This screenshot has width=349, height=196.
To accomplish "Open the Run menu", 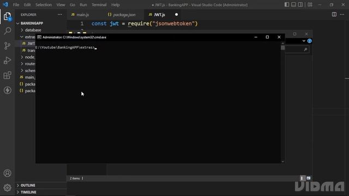I will [83, 5].
